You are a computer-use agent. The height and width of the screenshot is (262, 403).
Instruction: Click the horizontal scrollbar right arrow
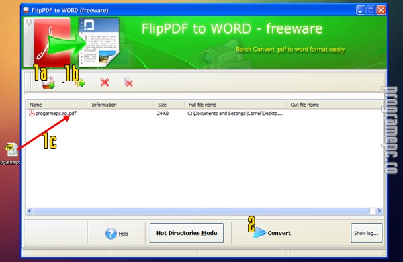coord(379,211)
